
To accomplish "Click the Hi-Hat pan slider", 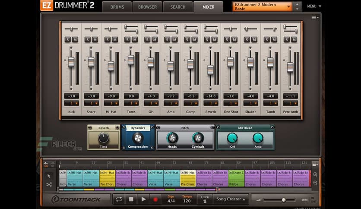I will pyautogui.click(x=111, y=29).
